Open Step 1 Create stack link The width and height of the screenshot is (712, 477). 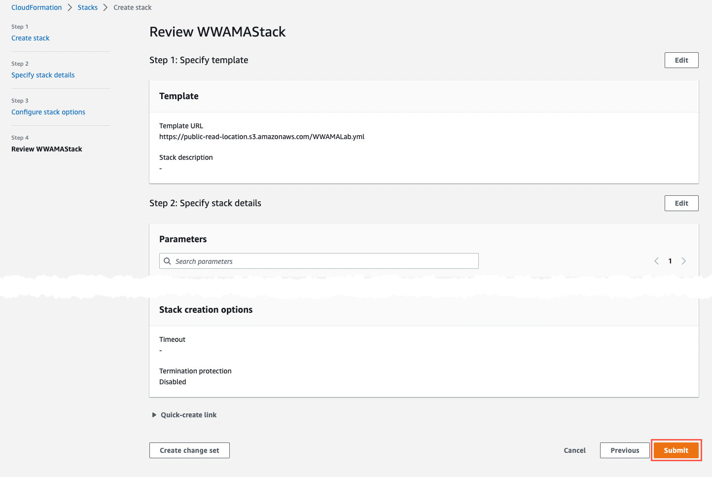click(30, 38)
